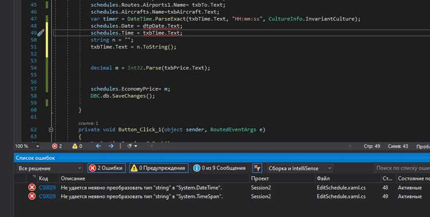The height and width of the screenshot is (217, 430).
Task: Open the Сборка и IntelliSense dropdown
Action: 300,168
